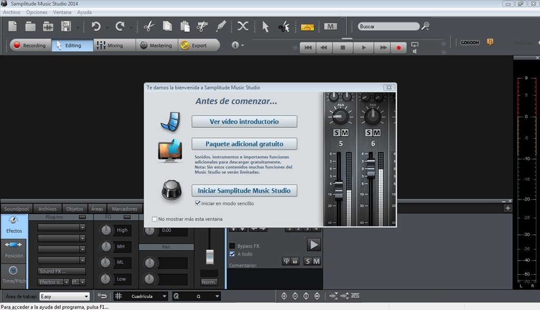The image size is (540, 310).
Task: Click the yellow curve tool icon
Action: pyautogui.click(x=307, y=27)
